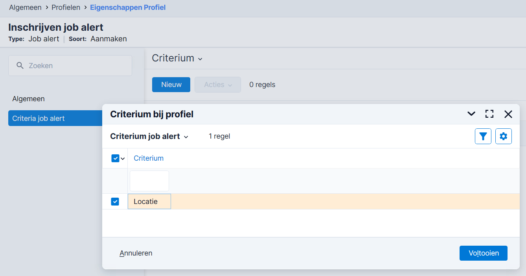Screen dimensions: 526x276
Task: Click the Voltooien button
Action: coord(484,253)
